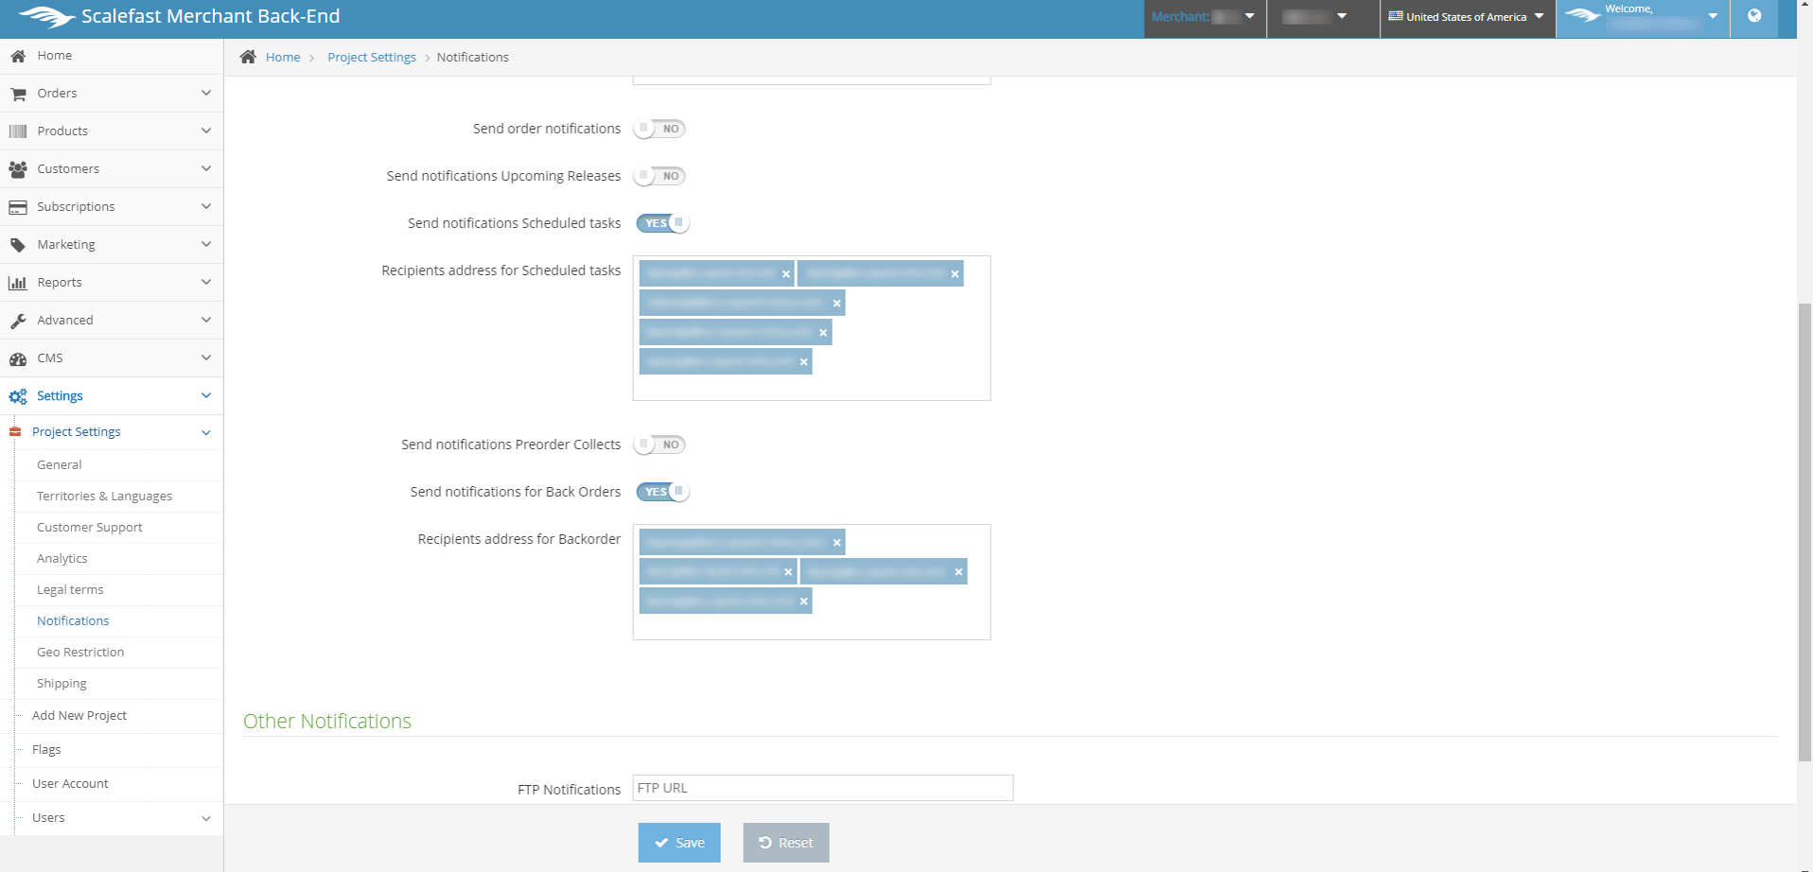Click the globe icon in top bar
Viewport: 1813px width, 872px height.
pos(1754,16)
